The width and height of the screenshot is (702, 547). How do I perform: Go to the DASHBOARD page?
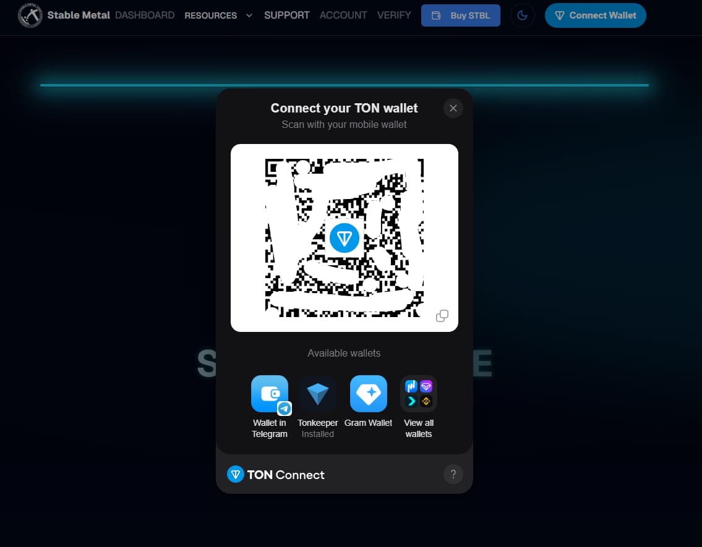145,15
